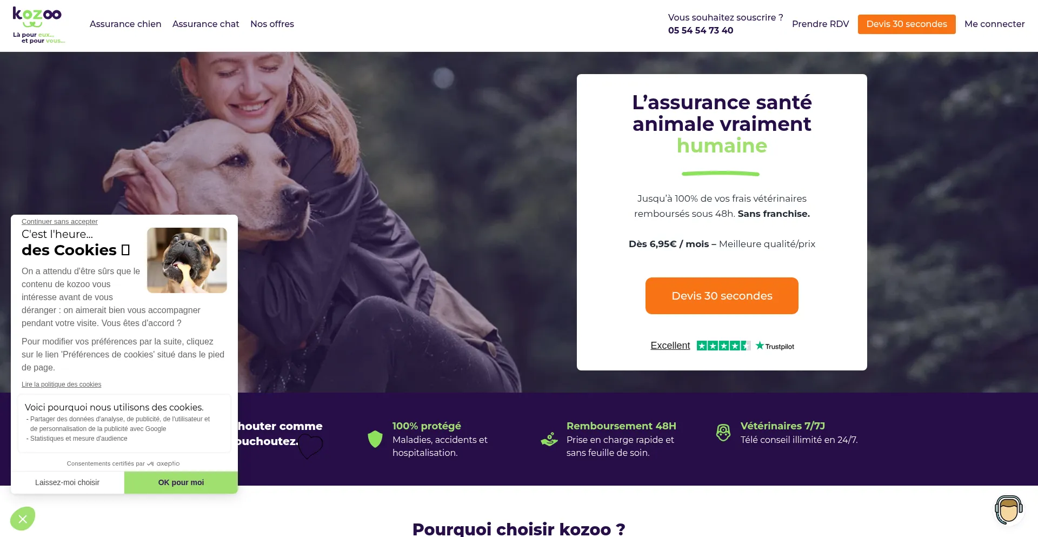1038x537 pixels.
Task: Open Assurance chien menu
Action: [125, 24]
